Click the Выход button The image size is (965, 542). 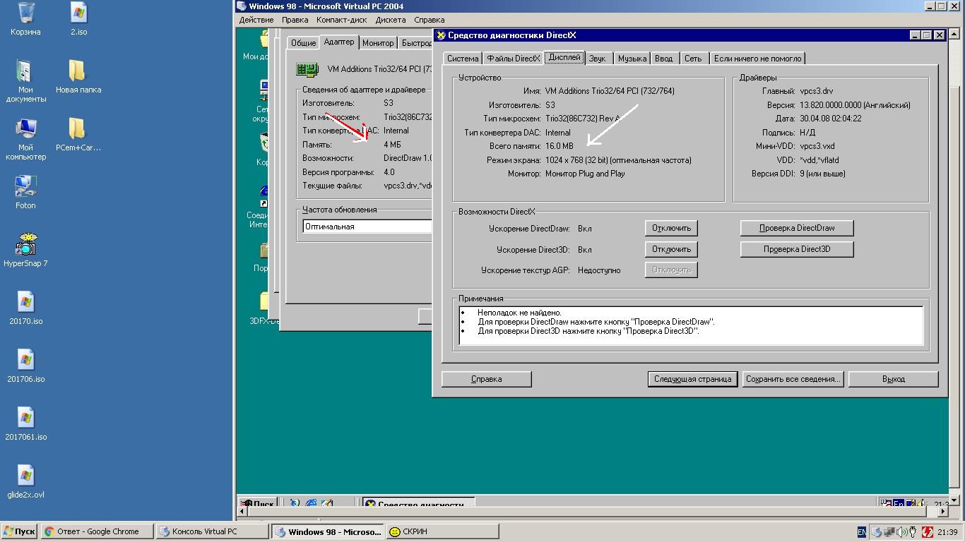(894, 379)
